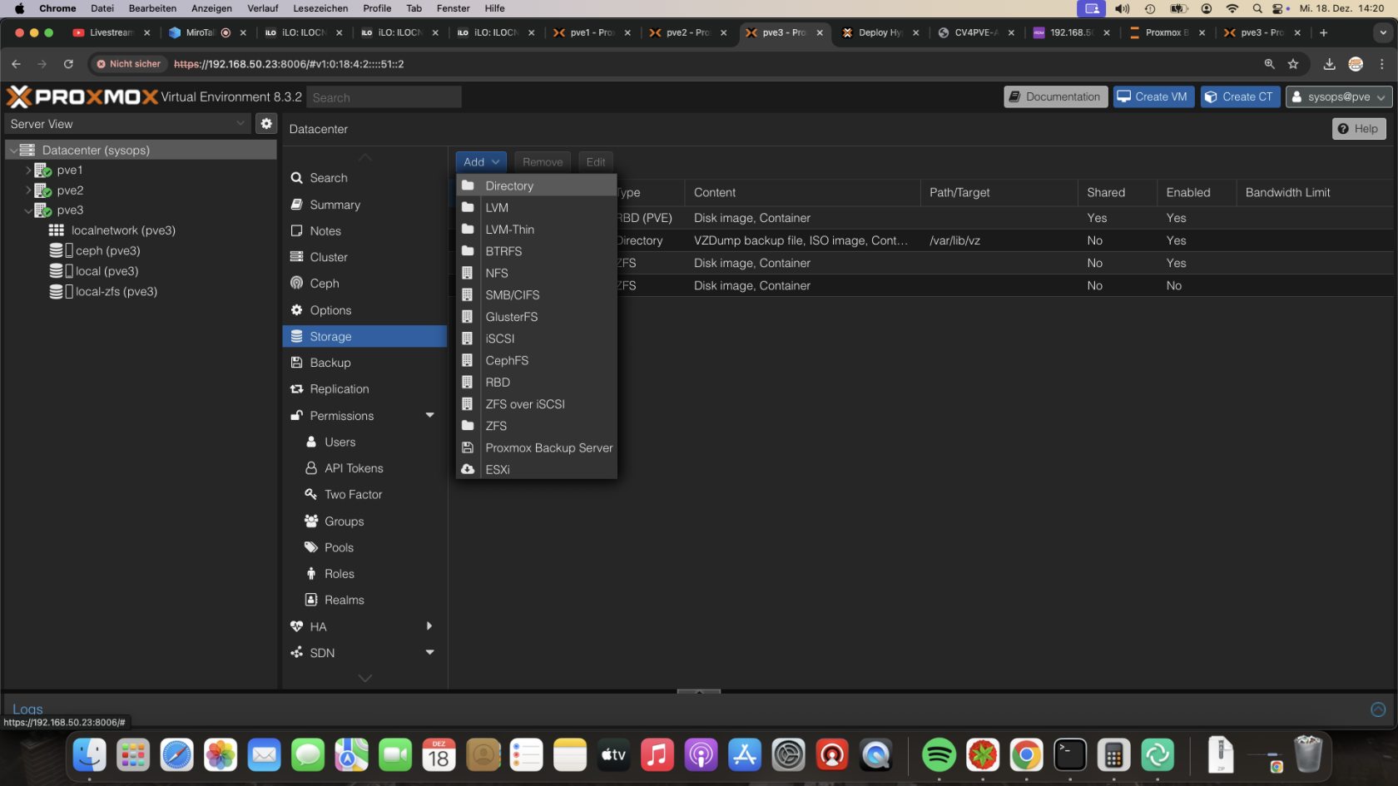Screen dimensions: 1398x786
Task: Click the HA heartbeat icon
Action: click(x=296, y=626)
